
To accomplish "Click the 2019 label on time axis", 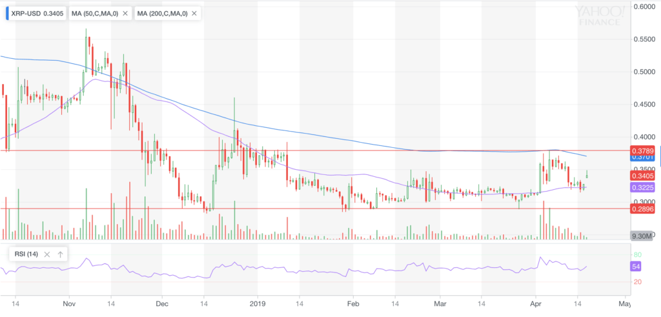I will pyautogui.click(x=258, y=302).
